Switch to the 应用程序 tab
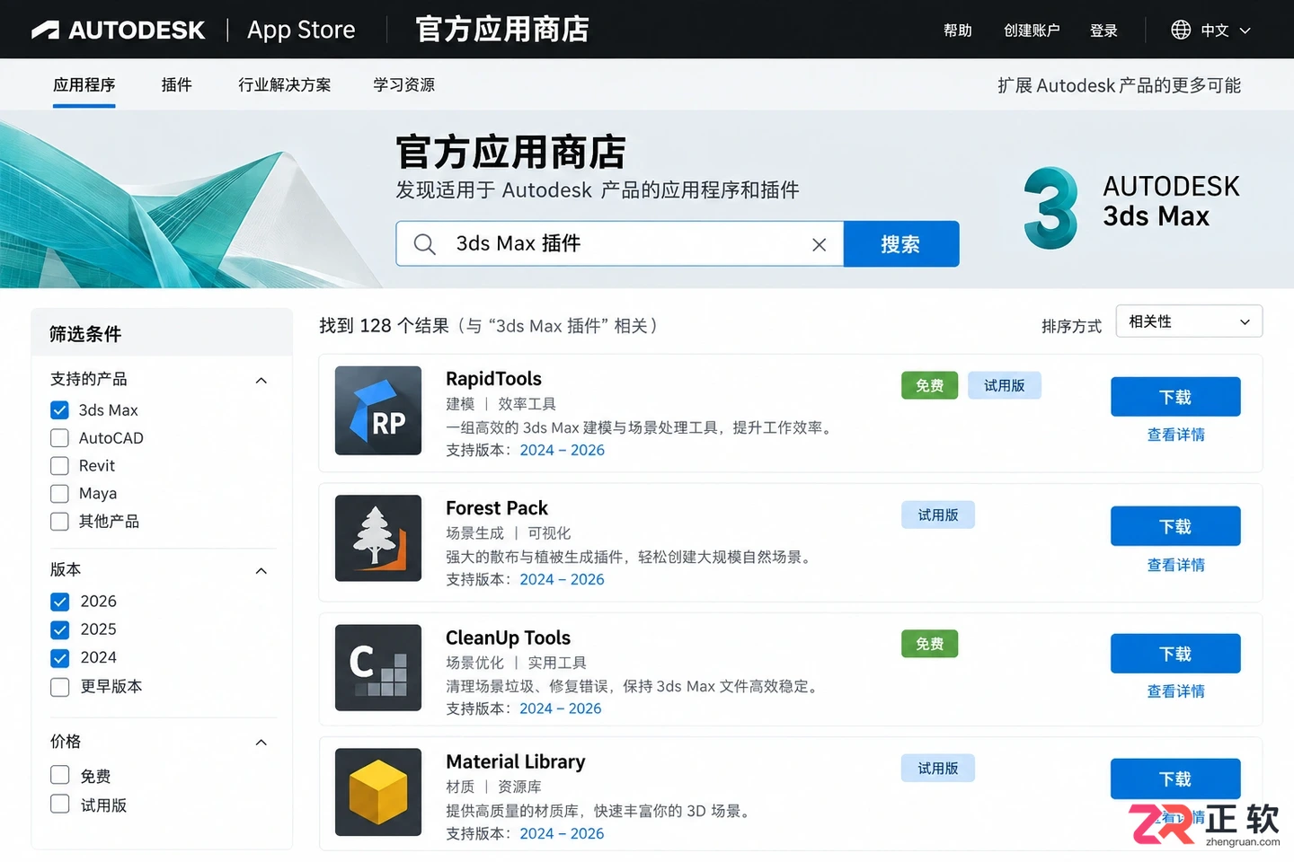1294x862 pixels. point(84,85)
